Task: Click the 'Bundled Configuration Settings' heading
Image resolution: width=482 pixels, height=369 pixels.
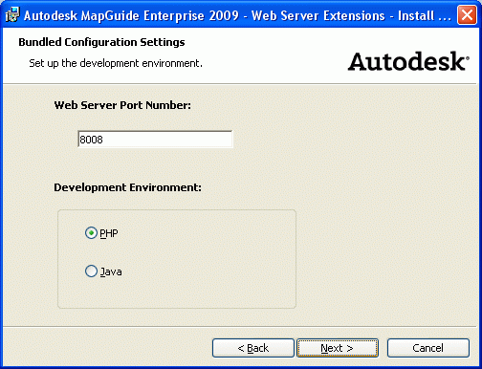Action: (x=101, y=42)
